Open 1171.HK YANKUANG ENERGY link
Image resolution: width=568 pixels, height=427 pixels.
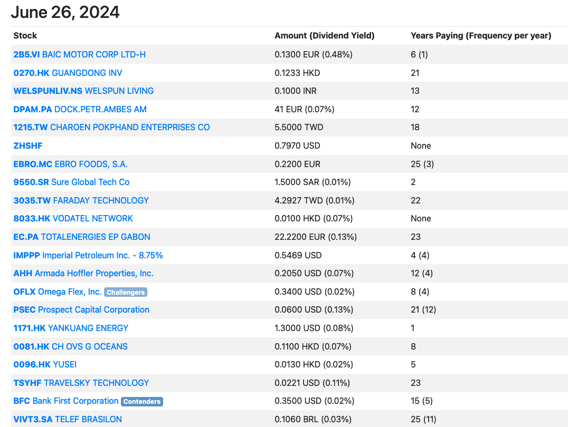(x=71, y=328)
